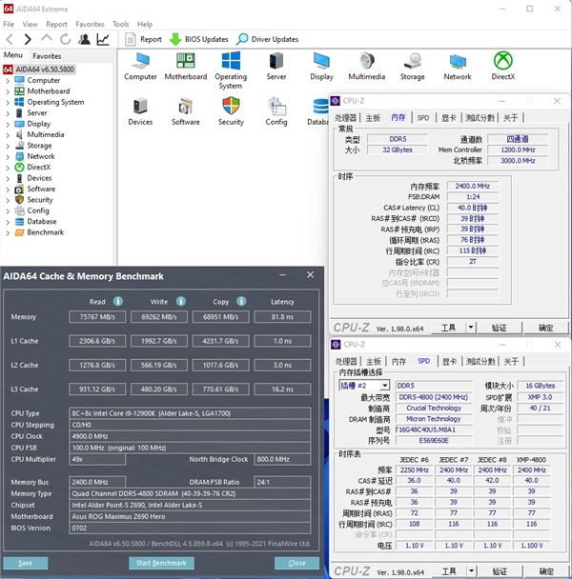The image size is (572, 579).
Task: Select Storage in the left tree
Action: point(39,146)
